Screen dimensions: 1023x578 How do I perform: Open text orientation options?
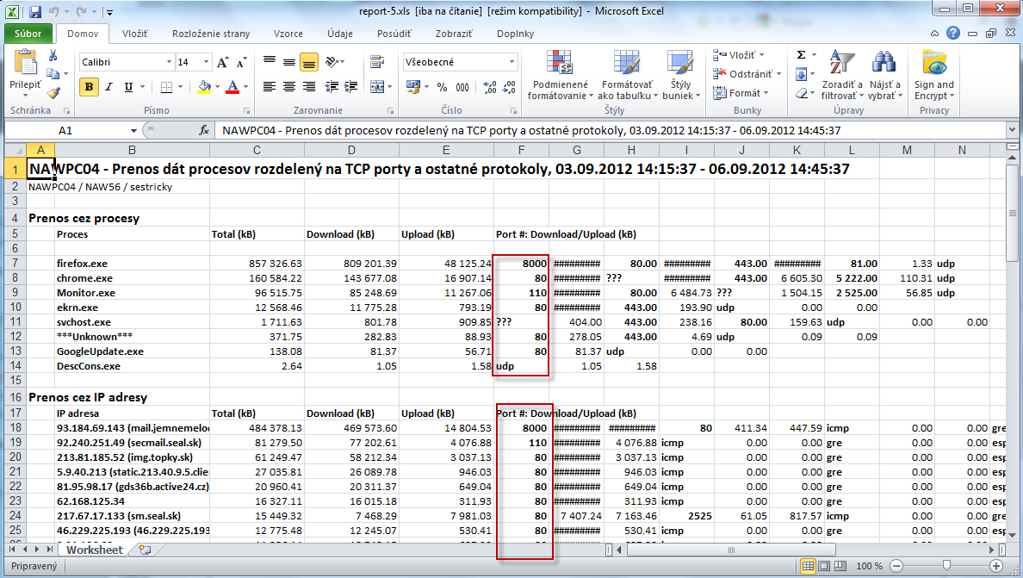[x=334, y=62]
